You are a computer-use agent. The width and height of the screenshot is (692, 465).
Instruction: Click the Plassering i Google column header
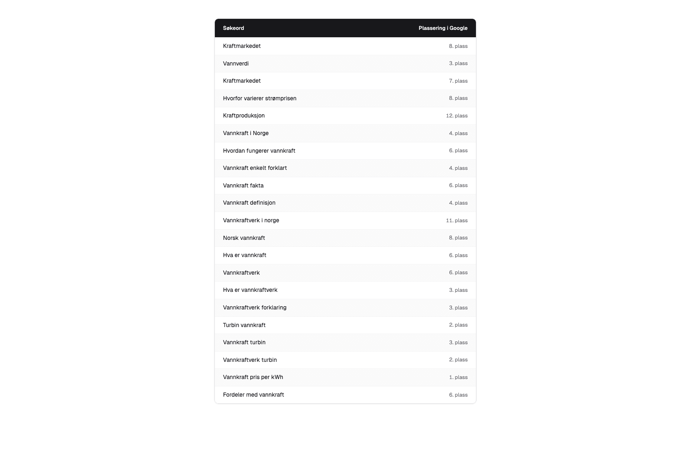443,28
